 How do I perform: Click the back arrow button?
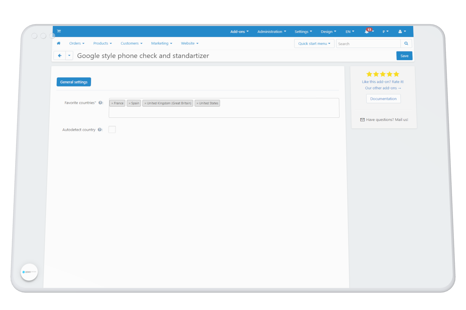pos(60,56)
